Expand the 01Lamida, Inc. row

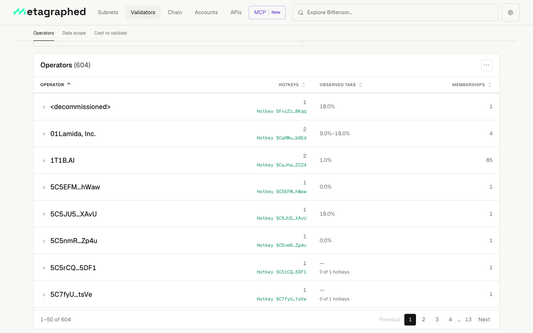[44, 134]
